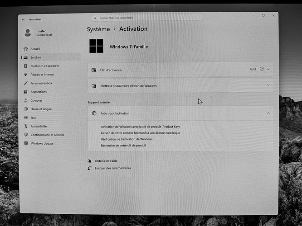Expand the État d'activation chevron
The width and height of the screenshot is (302, 226).
point(268,69)
